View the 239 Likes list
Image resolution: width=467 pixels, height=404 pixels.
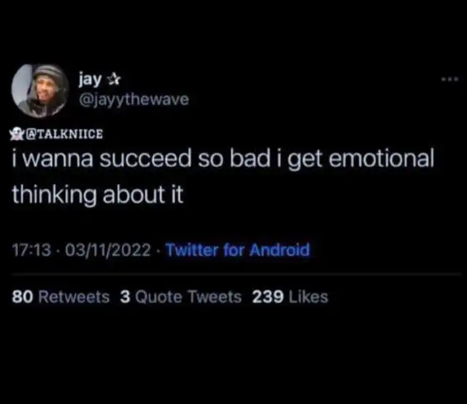[290, 297]
